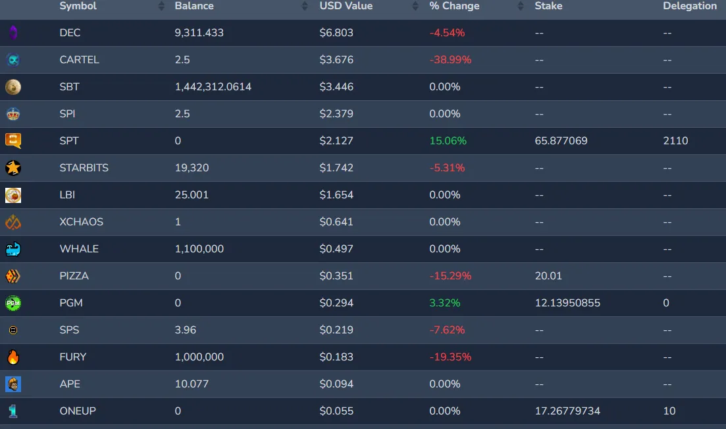Click STARBITS balance 19,320
The image size is (726, 429).
click(x=192, y=168)
